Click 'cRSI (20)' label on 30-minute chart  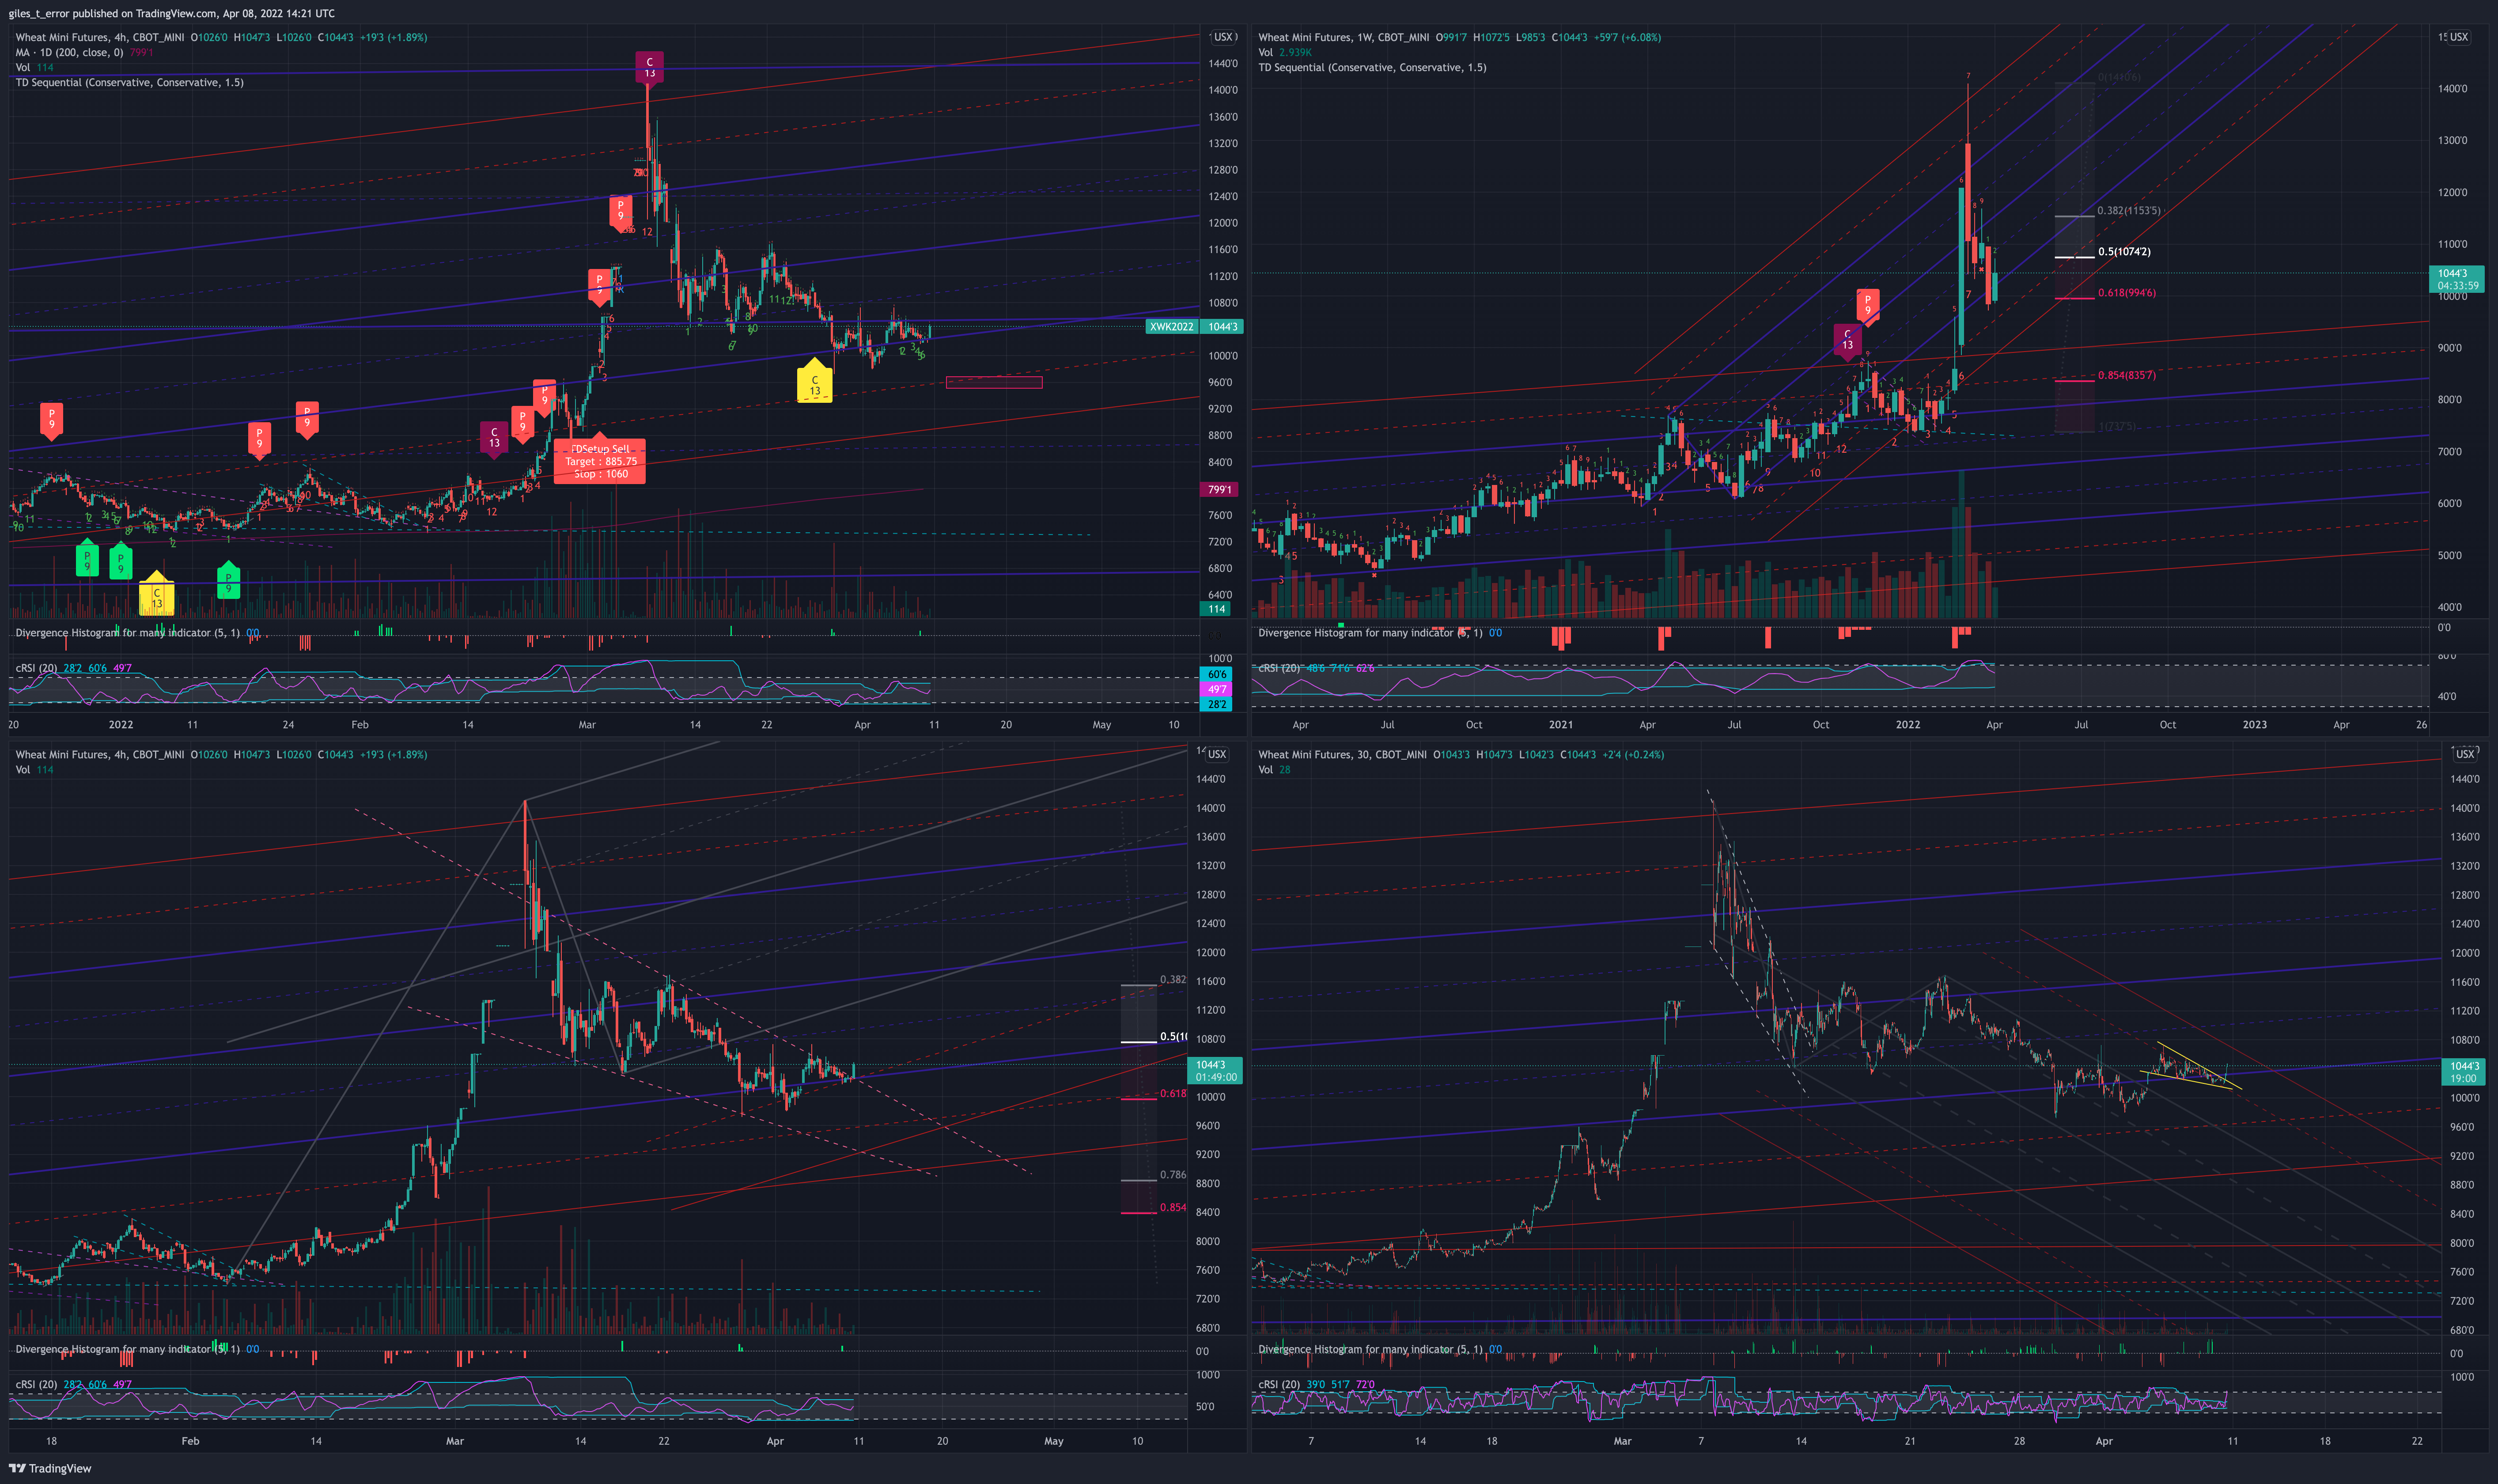[1279, 1384]
